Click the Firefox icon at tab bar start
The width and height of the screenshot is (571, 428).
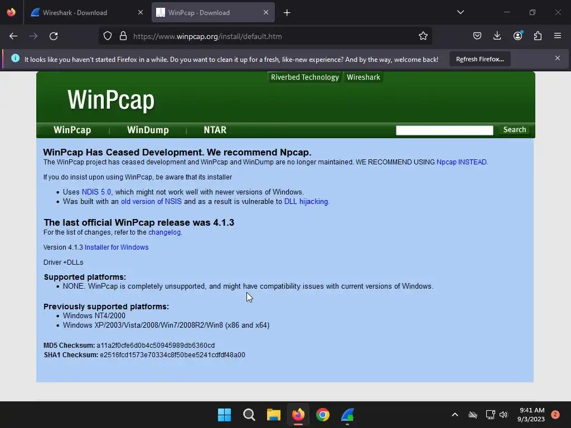(11, 12)
